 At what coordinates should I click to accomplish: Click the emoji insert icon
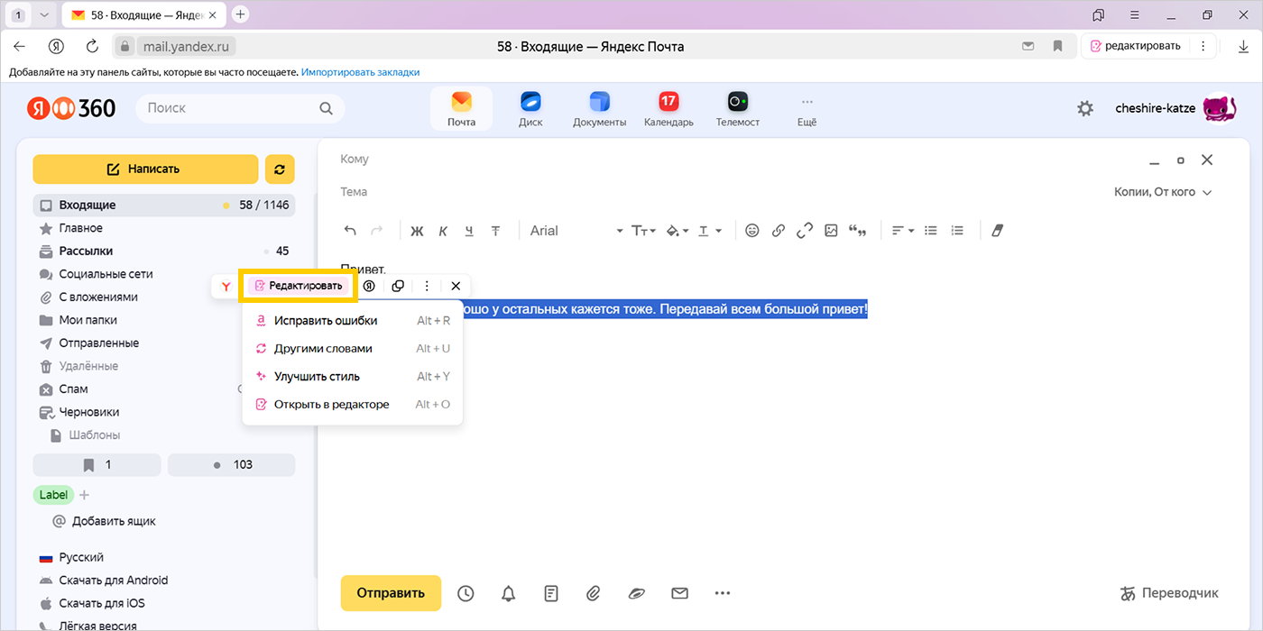[752, 231]
